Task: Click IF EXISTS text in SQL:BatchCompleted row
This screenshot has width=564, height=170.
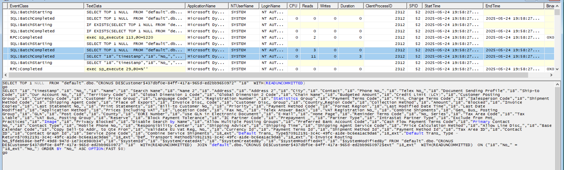Action: pyautogui.click(x=135, y=31)
